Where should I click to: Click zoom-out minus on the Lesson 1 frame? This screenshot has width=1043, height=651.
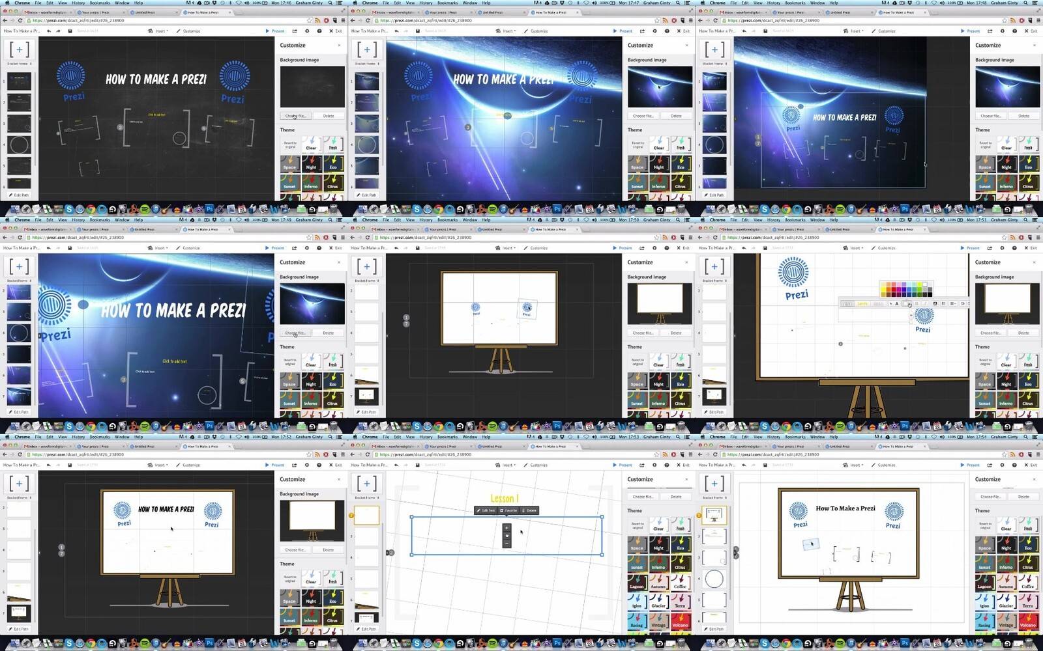[507, 544]
